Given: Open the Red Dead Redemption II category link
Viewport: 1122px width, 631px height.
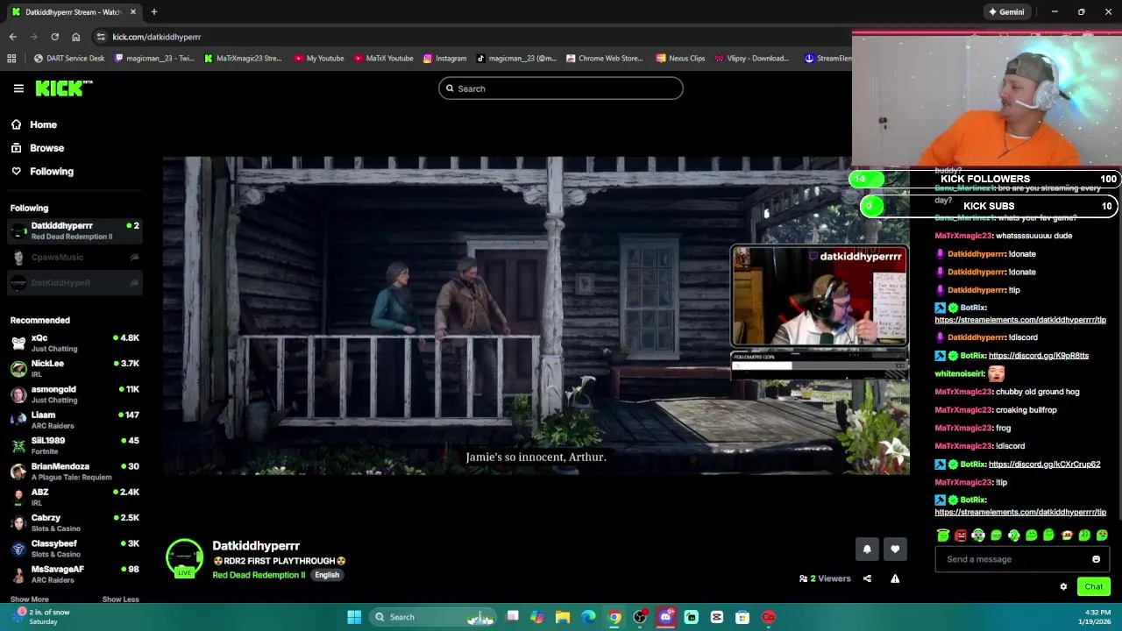Looking at the screenshot, I should [259, 575].
